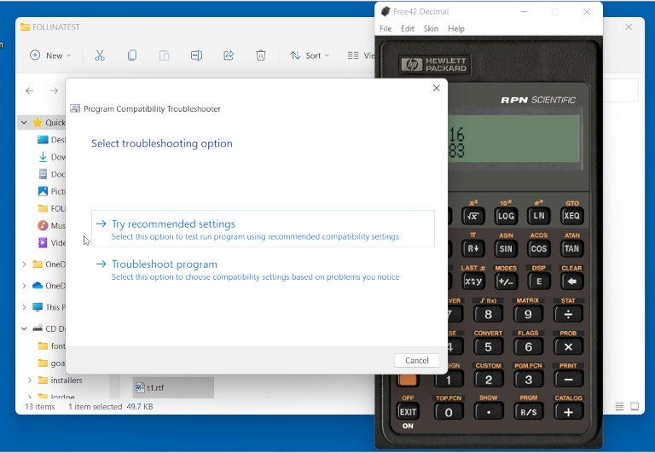Collapse the CD Drive tree node

pyautogui.click(x=24, y=328)
